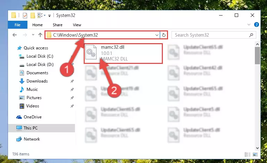Click the Videos film strip icon

[22, 106]
